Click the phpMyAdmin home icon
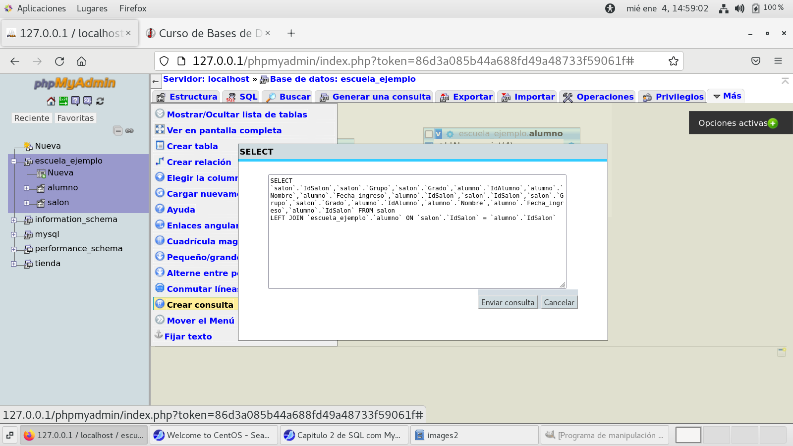This screenshot has width=793, height=446. [51, 101]
